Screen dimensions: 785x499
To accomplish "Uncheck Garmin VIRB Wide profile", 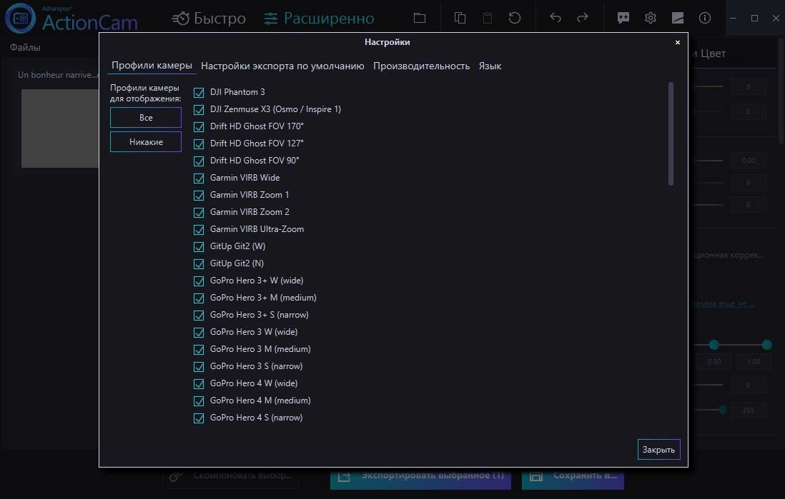I will click(199, 178).
